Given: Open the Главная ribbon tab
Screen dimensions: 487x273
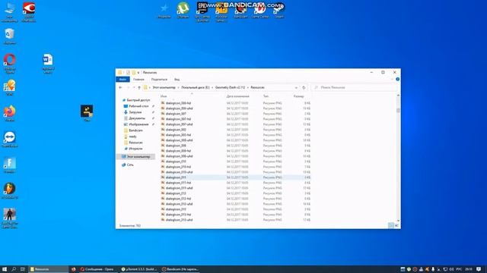Looking at the screenshot, I should (x=138, y=80).
